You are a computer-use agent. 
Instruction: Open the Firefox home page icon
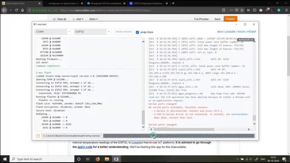(22, 10)
